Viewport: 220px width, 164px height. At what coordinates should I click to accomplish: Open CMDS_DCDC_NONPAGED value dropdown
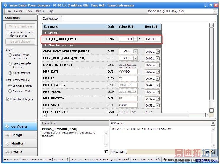tap(135, 52)
